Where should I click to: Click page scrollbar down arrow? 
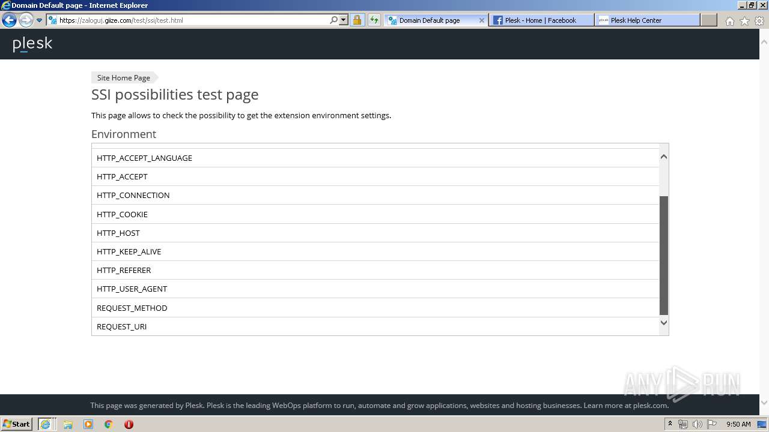764,403
